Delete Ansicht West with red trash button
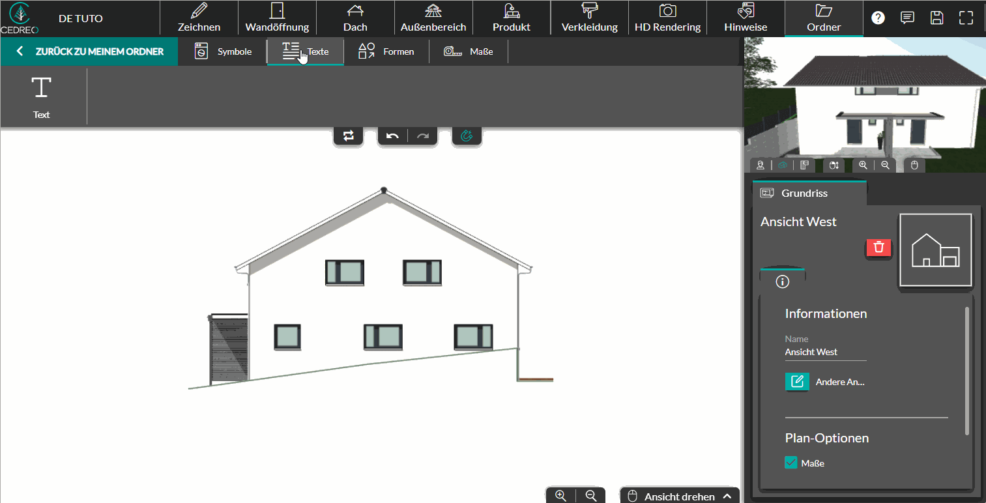This screenshot has height=503, width=986. click(x=878, y=247)
